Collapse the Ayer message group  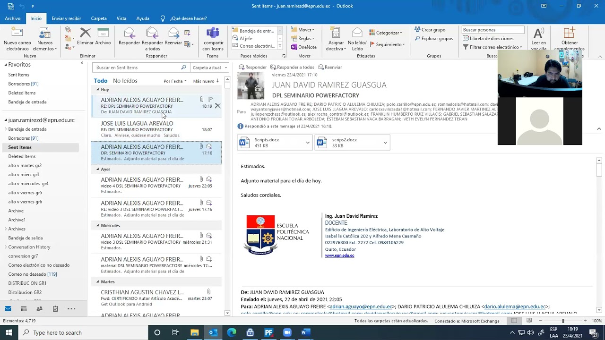(98, 169)
